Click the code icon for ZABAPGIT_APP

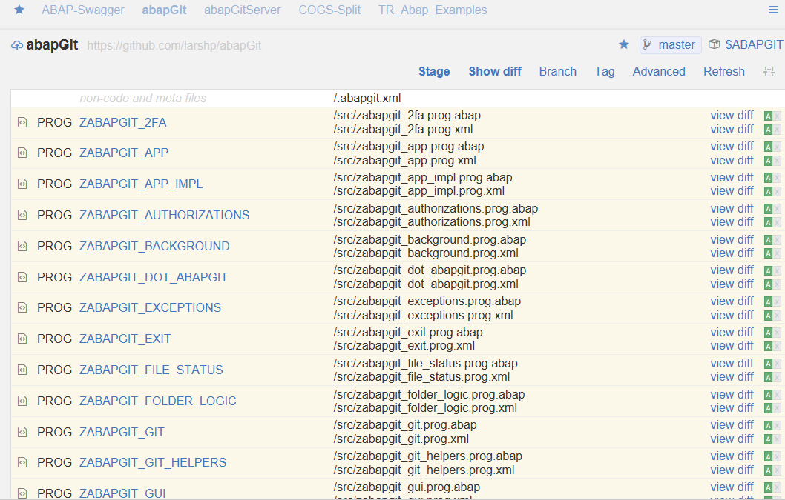click(x=22, y=153)
